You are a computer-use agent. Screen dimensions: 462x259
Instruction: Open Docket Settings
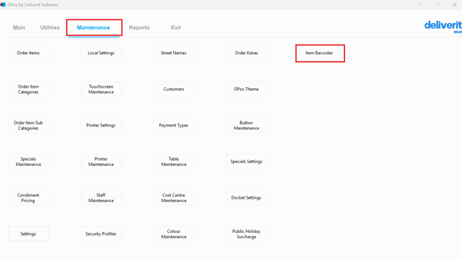[x=246, y=197]
